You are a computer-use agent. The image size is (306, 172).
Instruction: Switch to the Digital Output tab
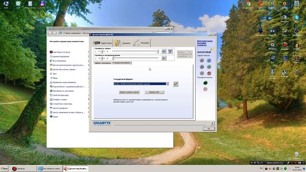click(x=103, y=43)
